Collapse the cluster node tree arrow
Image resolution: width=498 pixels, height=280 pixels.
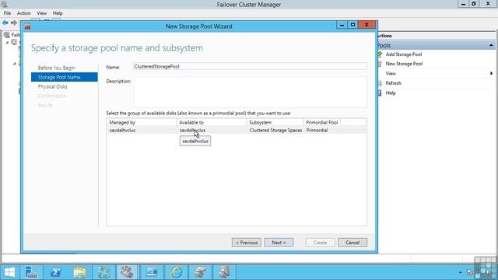7,42
